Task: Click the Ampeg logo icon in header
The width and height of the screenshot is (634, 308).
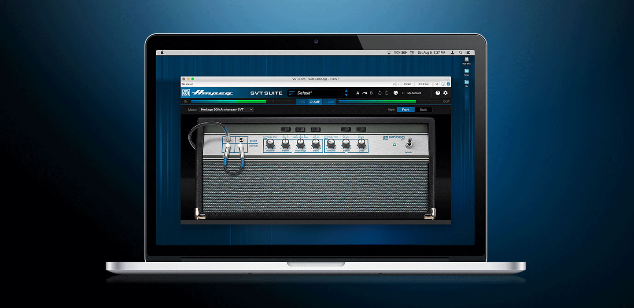Action: click(x=186, y=93)
